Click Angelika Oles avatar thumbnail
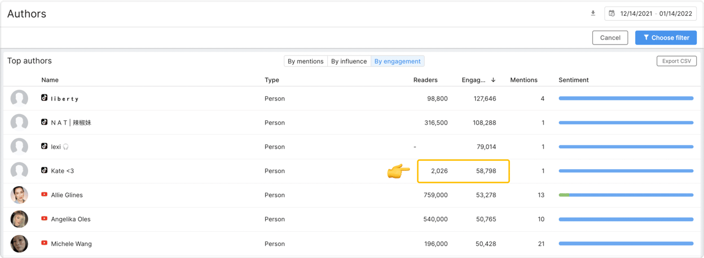704x258 pixels. (19, 219)
